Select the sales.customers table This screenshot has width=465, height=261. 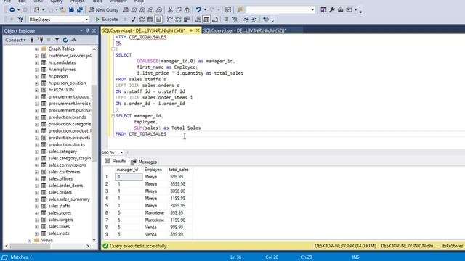[x=65, y=173]
